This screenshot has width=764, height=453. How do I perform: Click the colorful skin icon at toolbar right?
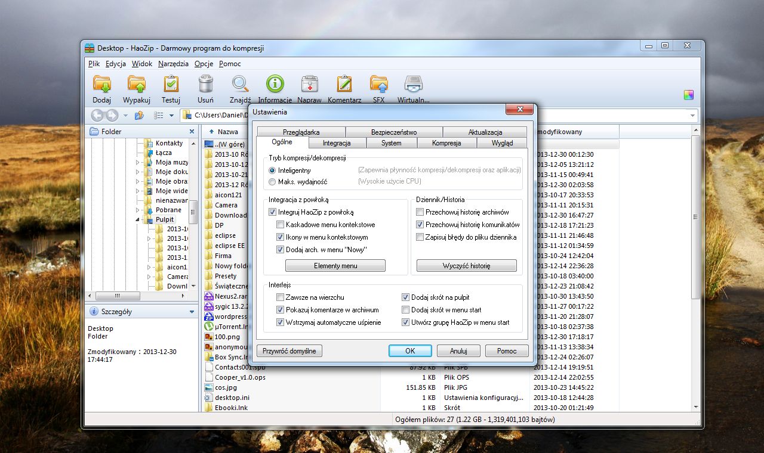pyautogui.click(x=689, y=95)
